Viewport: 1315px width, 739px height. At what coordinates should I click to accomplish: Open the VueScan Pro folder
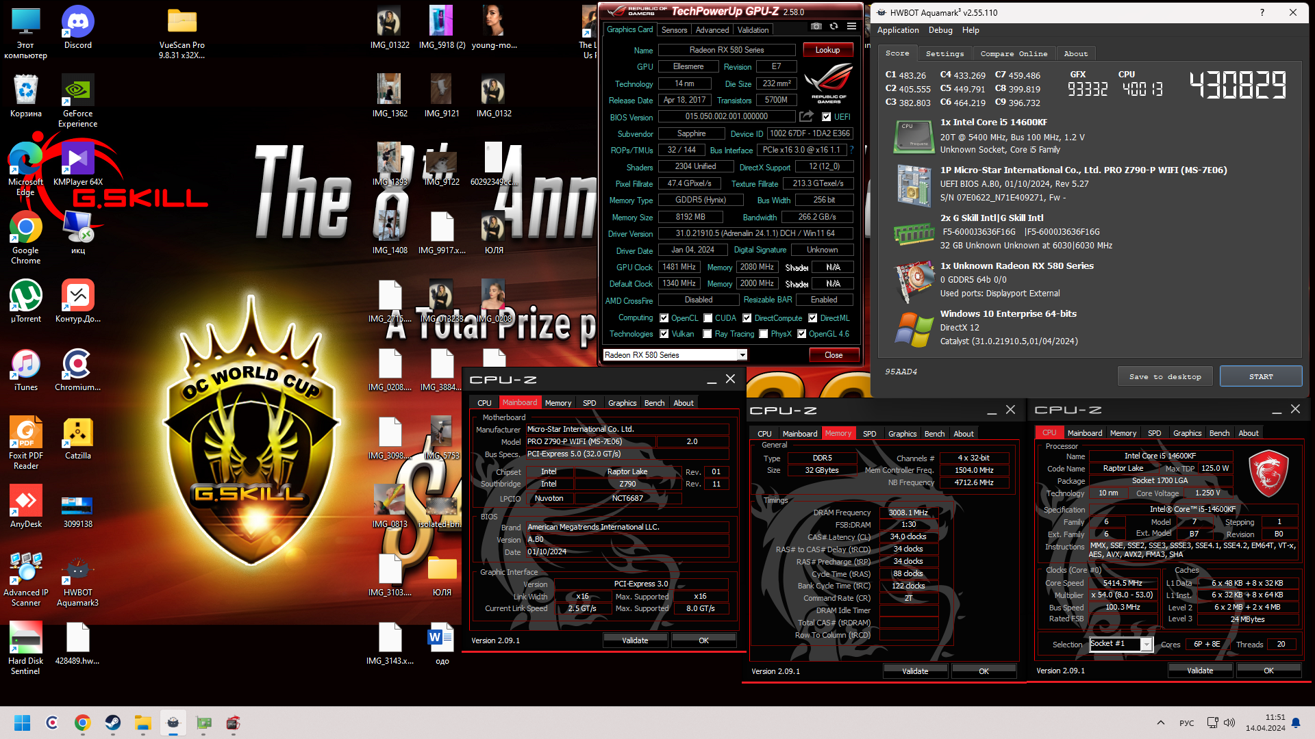(x=182, y=32)
